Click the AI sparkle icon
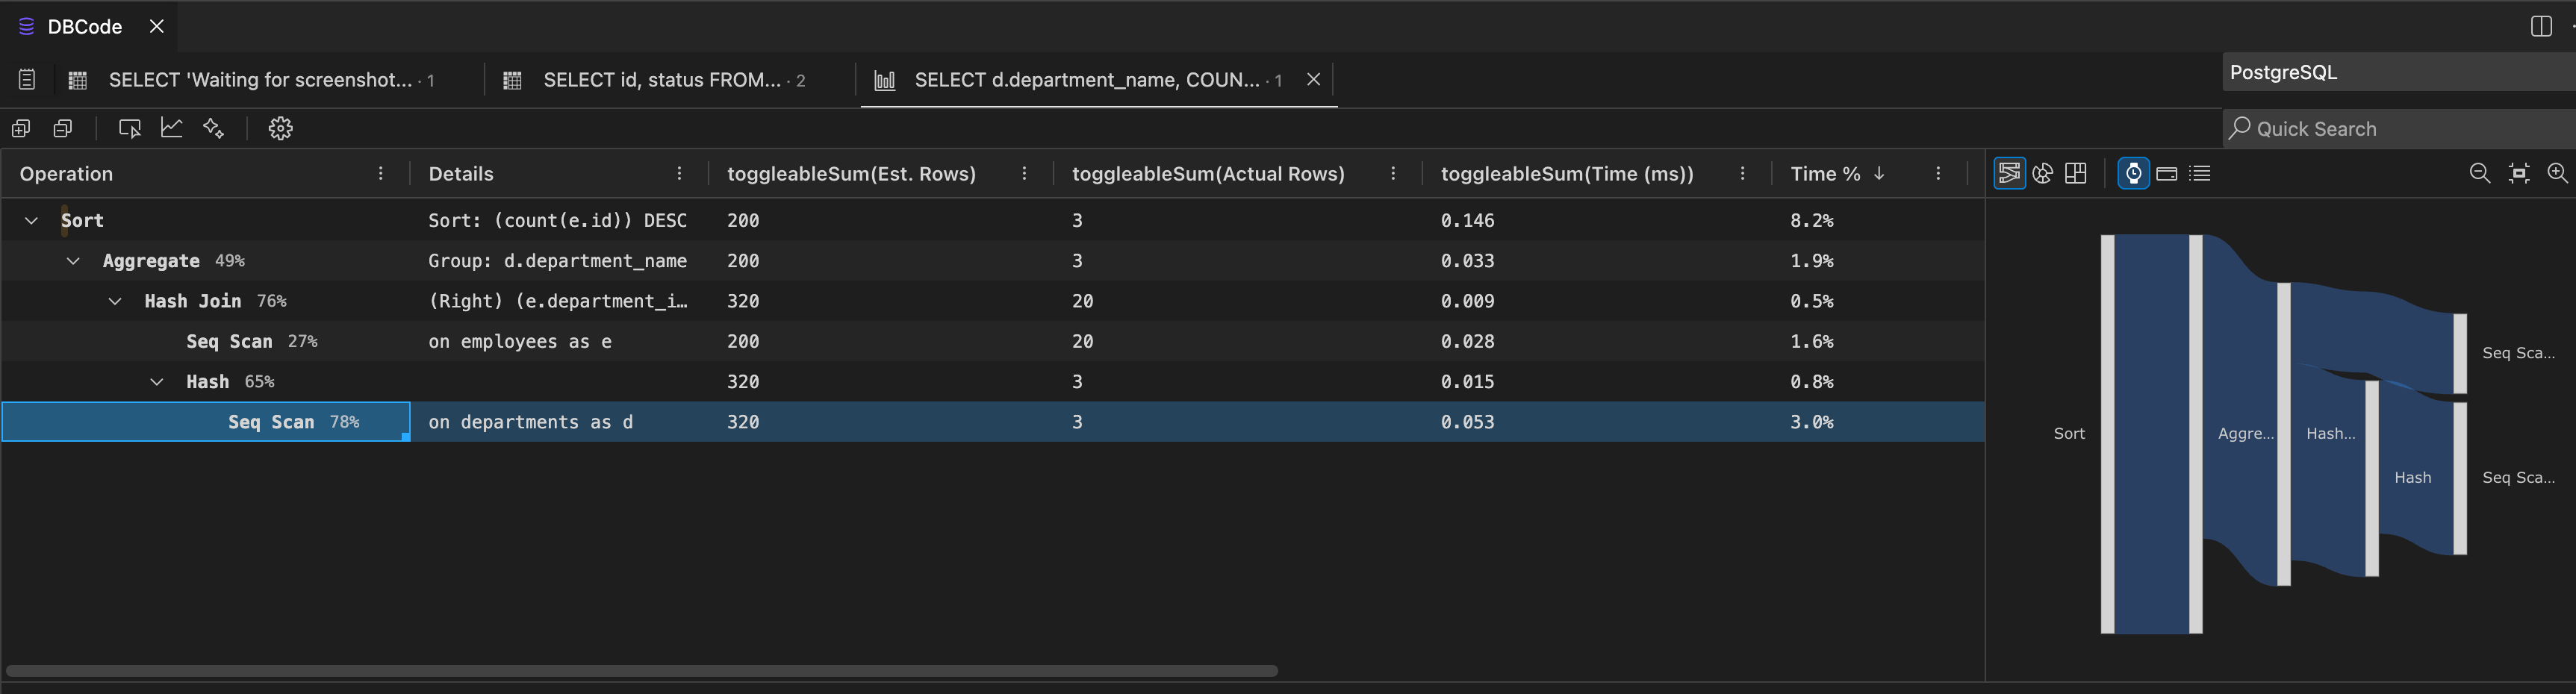This screenshot has width=2576, height=694. pos(213,128)
